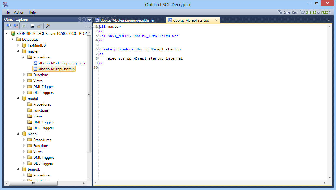Open the File menu

(7, 12)
